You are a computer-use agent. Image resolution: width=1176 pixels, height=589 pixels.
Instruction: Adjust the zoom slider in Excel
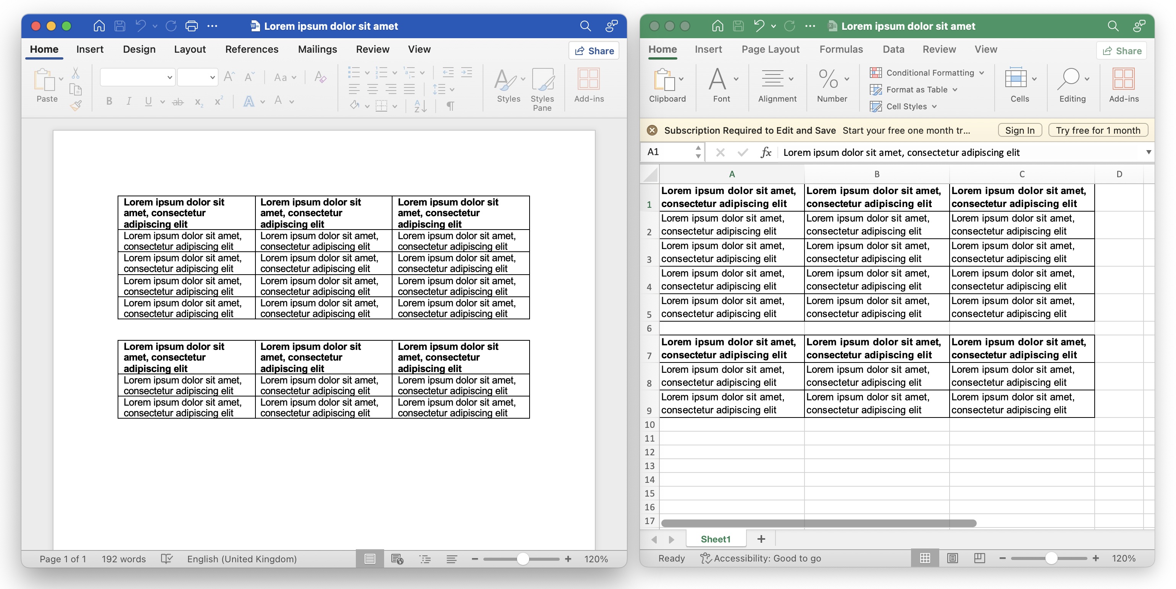[x=1052, y=558]
